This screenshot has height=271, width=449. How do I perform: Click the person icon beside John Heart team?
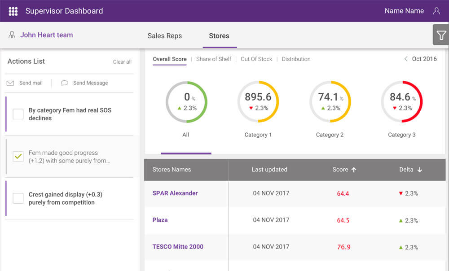tap(12, 35)
